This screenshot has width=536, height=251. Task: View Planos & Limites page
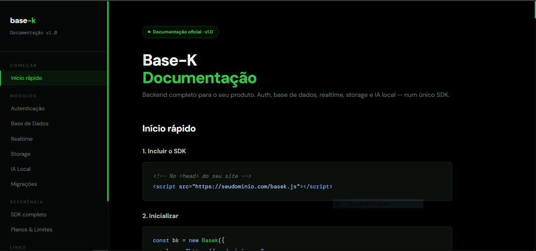[32, 230]
